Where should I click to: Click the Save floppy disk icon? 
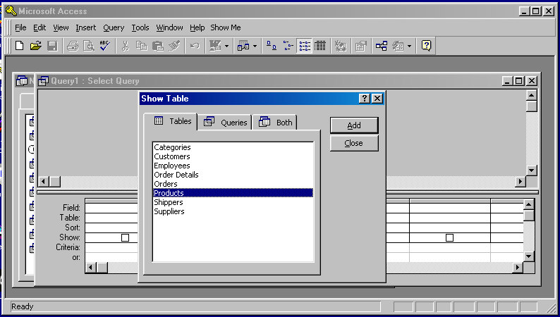coord(52,46)
